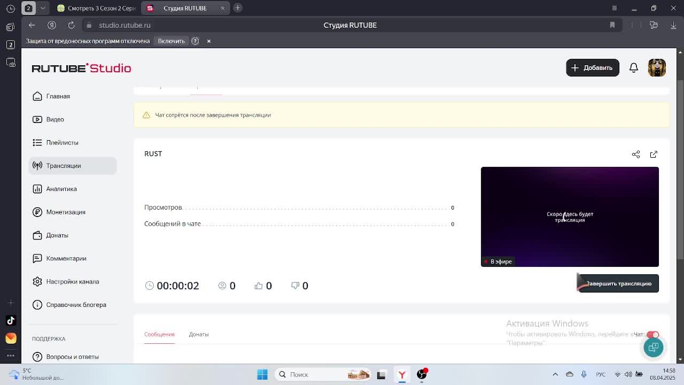The width and height of the screenshot is (684, 385).
Task: Click the Добавить button
Action: coord(593,68)
